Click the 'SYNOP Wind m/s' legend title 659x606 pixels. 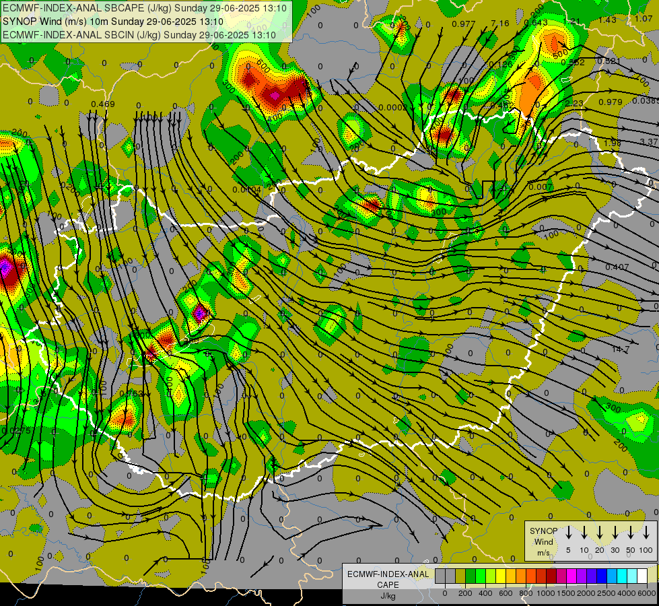(x=543, y=541)
